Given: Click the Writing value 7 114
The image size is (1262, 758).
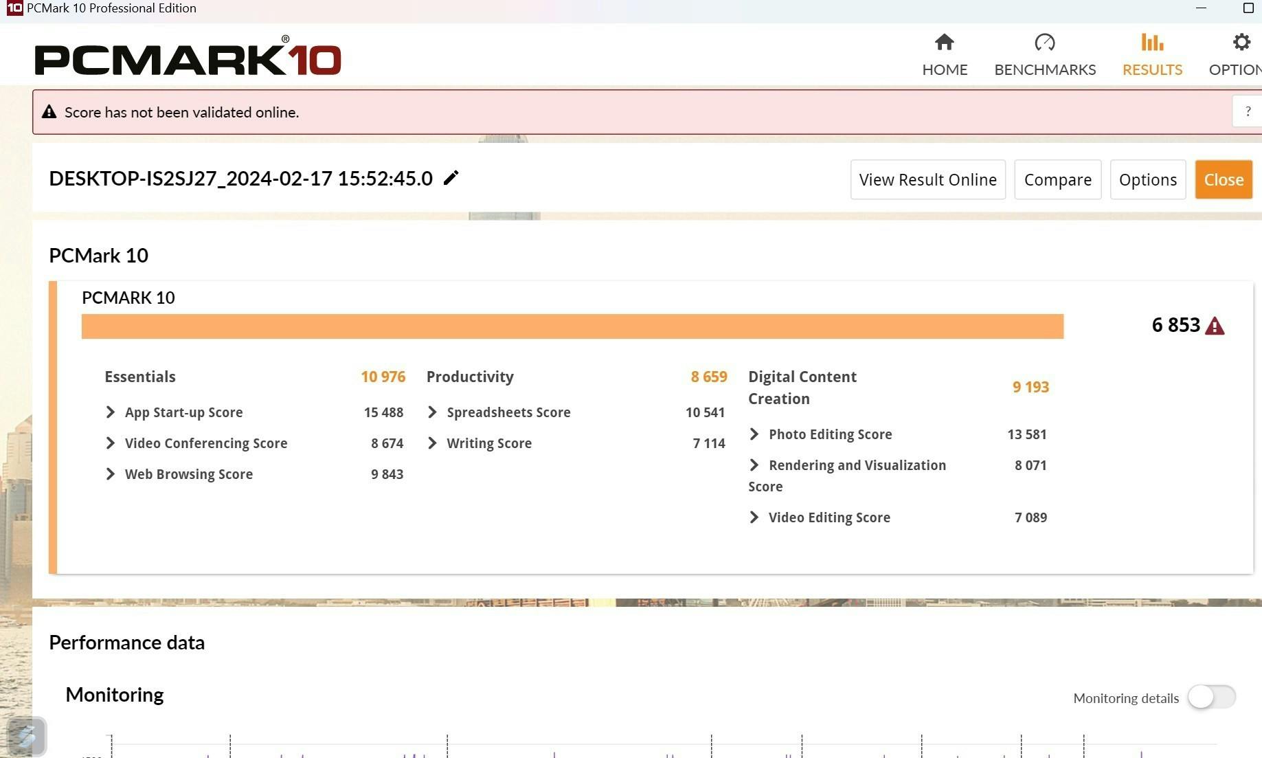Looking at the screenshot, I should pyautogui.click(x=709, y=443).
